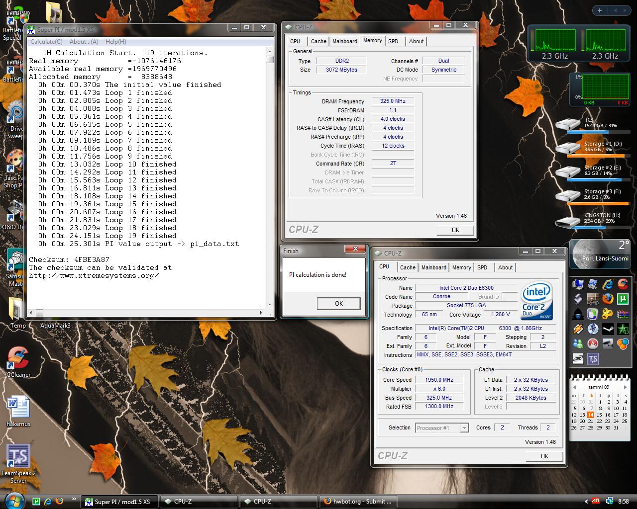The height and width of the screenshot is (509, 637).
Task: Click Core Speed value 1950.0 MHz
Action: (439, 380)
